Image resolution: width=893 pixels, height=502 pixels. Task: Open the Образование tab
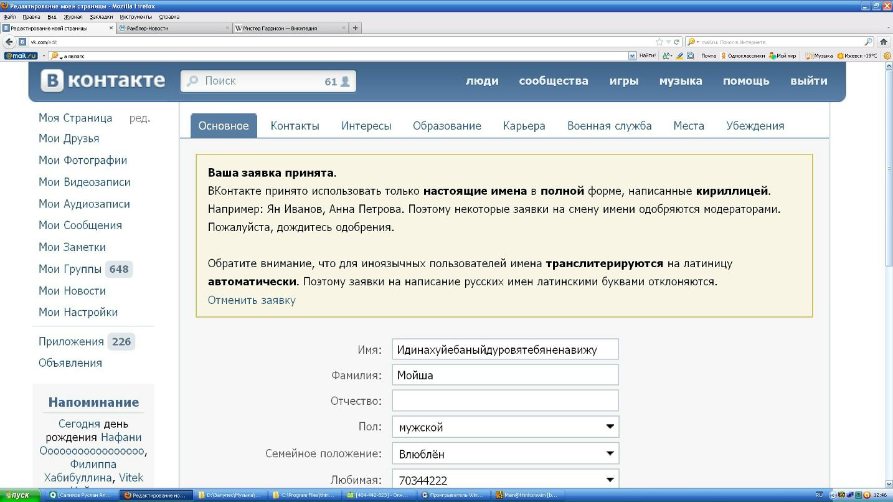click(446, 126)
